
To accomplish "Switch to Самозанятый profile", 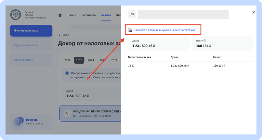I will [x=31, y=60].
